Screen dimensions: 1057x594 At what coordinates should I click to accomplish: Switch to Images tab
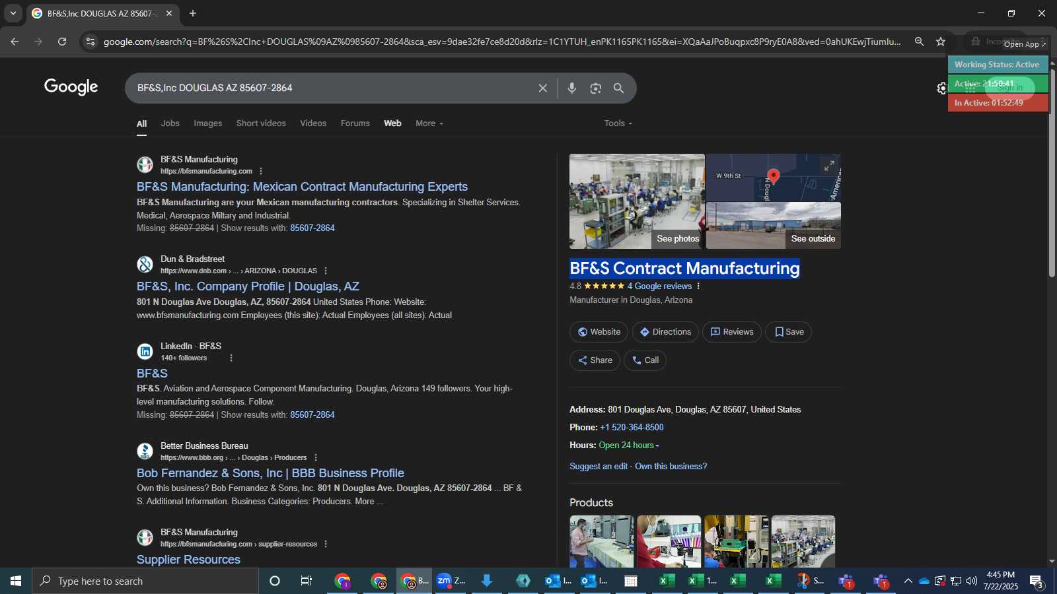pos(208,123)
